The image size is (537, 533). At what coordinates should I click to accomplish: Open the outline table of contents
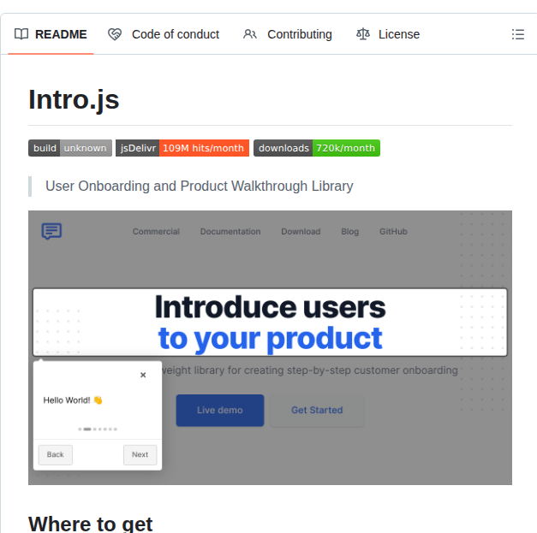pos(518,34)
